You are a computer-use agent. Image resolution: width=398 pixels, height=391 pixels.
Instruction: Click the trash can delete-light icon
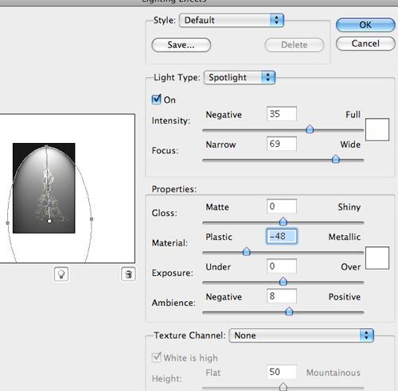pos(128,274)
